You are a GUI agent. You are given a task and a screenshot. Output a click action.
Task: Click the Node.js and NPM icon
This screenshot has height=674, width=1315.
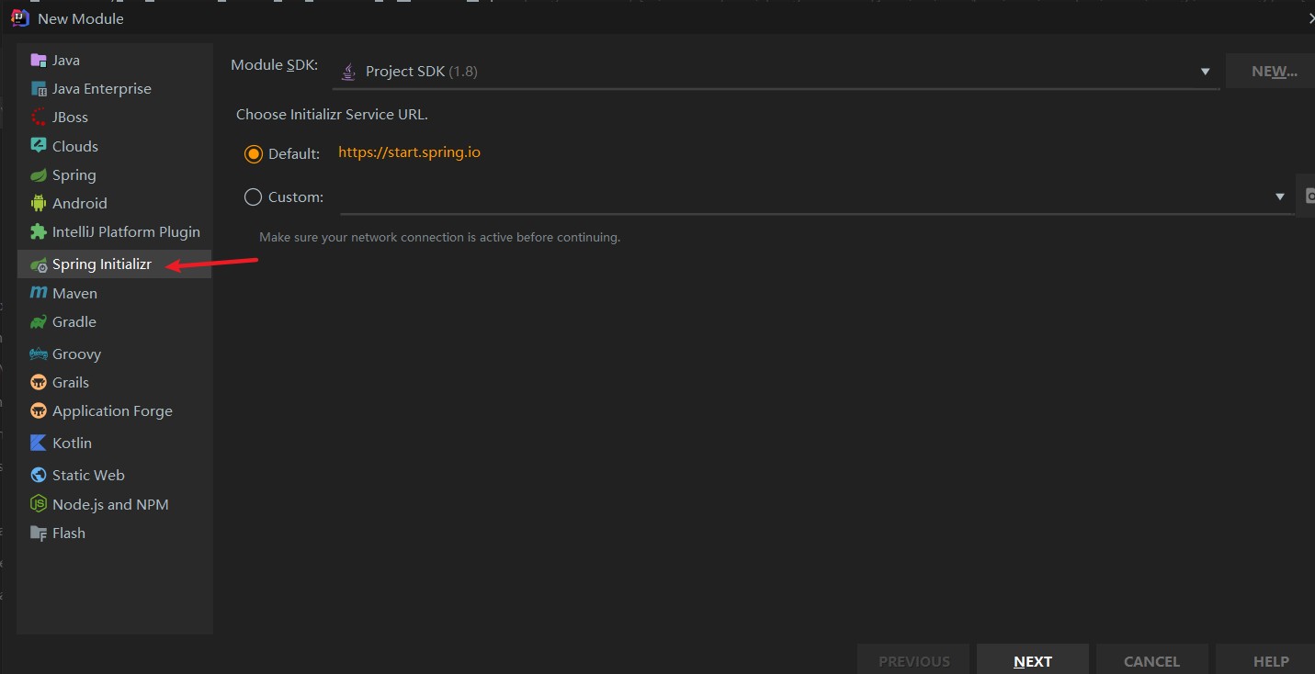tap(38, 504)
